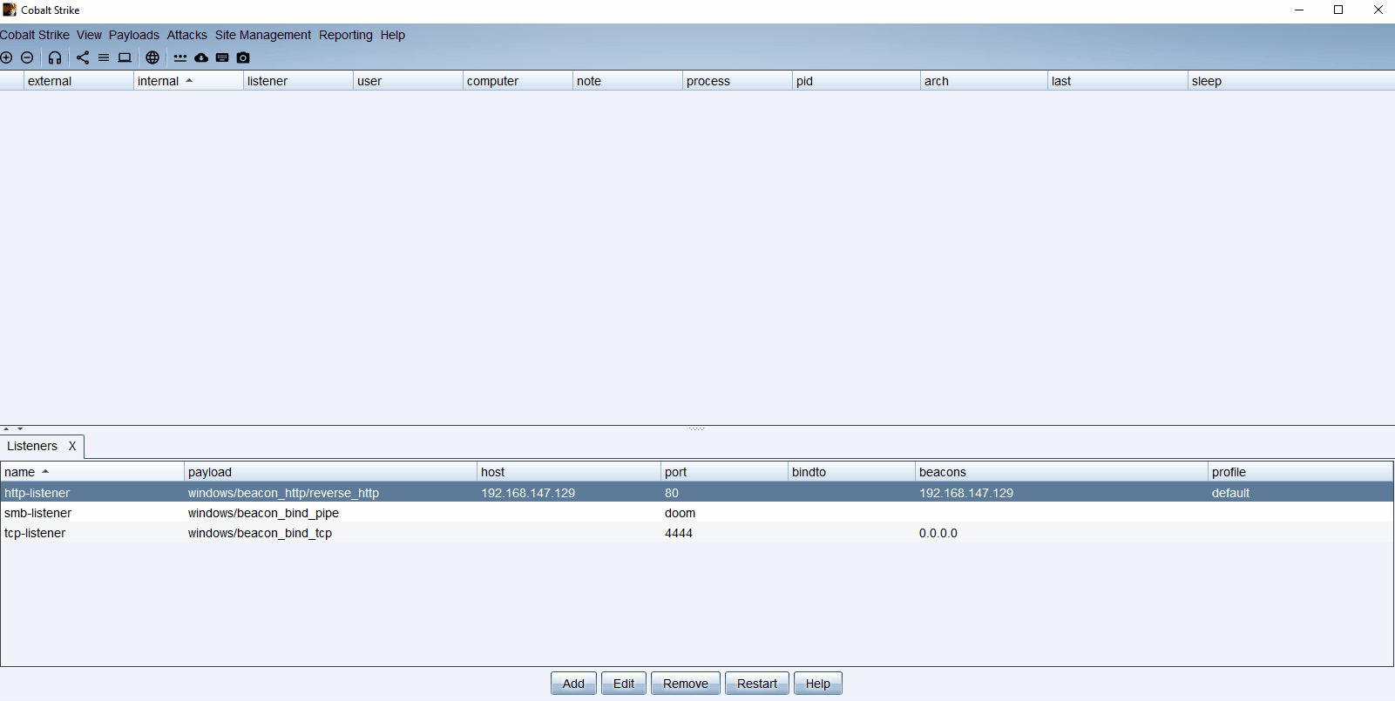Viewport: 1395px width, 701px height.
Task: Open downloaded files cloud icon
Action: point(201,57)
